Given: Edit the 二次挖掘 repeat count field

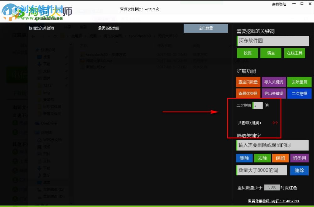Looking at the screenshot, I should (257, 105).
